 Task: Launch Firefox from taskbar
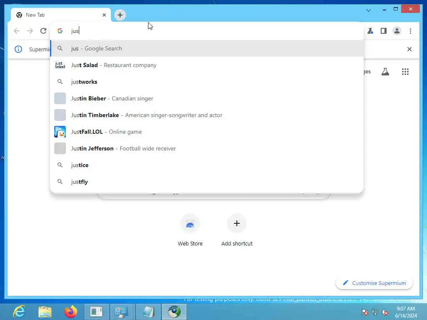pyautogui.click(x=71, y=312)
